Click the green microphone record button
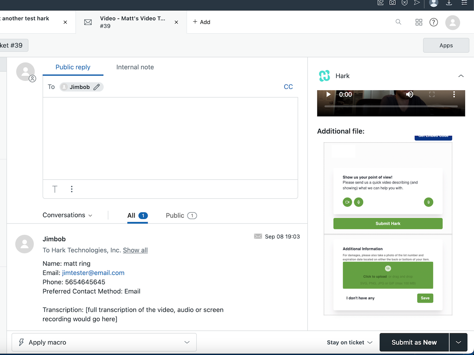Viewport: 474px width, 355px height. coord(358,202)
